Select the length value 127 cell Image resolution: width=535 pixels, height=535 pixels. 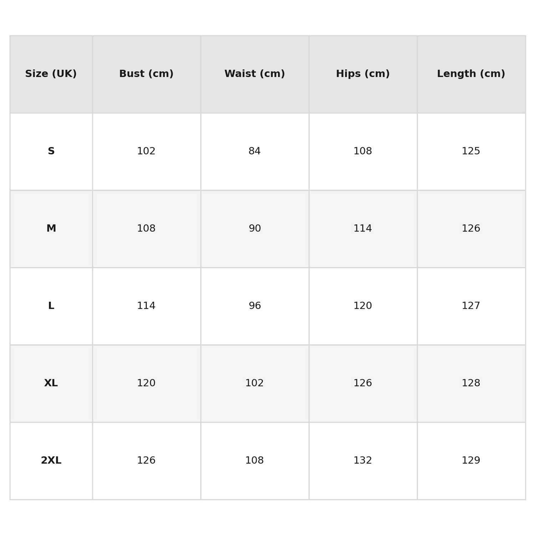tap(471, 306)
